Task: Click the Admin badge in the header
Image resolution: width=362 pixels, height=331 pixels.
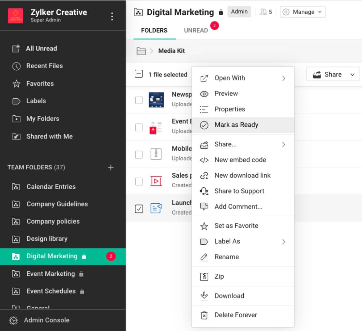Action: coord(239,11)
